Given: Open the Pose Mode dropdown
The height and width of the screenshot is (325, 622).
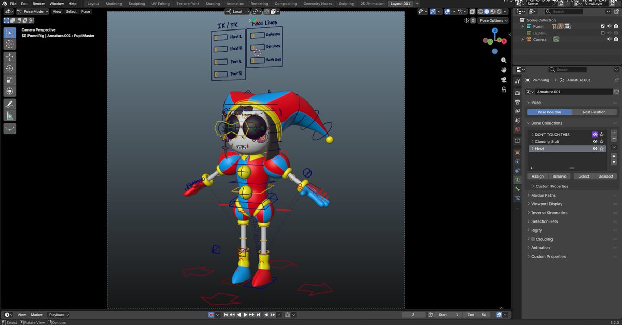Looking at the screenshot, I should (x=32, y=11).
